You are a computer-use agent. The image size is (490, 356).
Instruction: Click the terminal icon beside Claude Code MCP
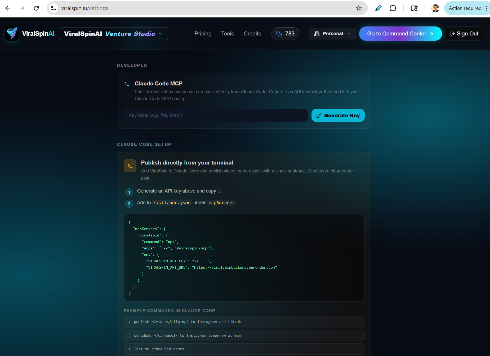[127, 84]
